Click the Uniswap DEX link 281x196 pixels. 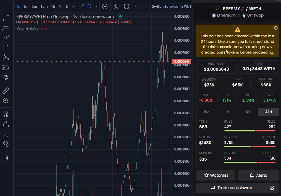[x=253, y=15]
